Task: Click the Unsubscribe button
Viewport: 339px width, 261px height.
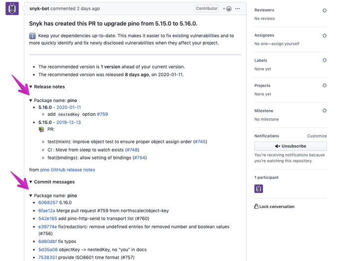Action: 290,146
